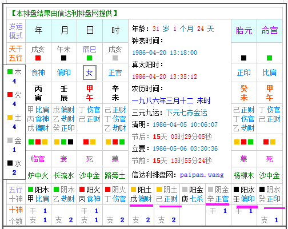Screen dimensions: 288x229
Task: Click 偏印 in the month column
Action: (x=64, y=73)
